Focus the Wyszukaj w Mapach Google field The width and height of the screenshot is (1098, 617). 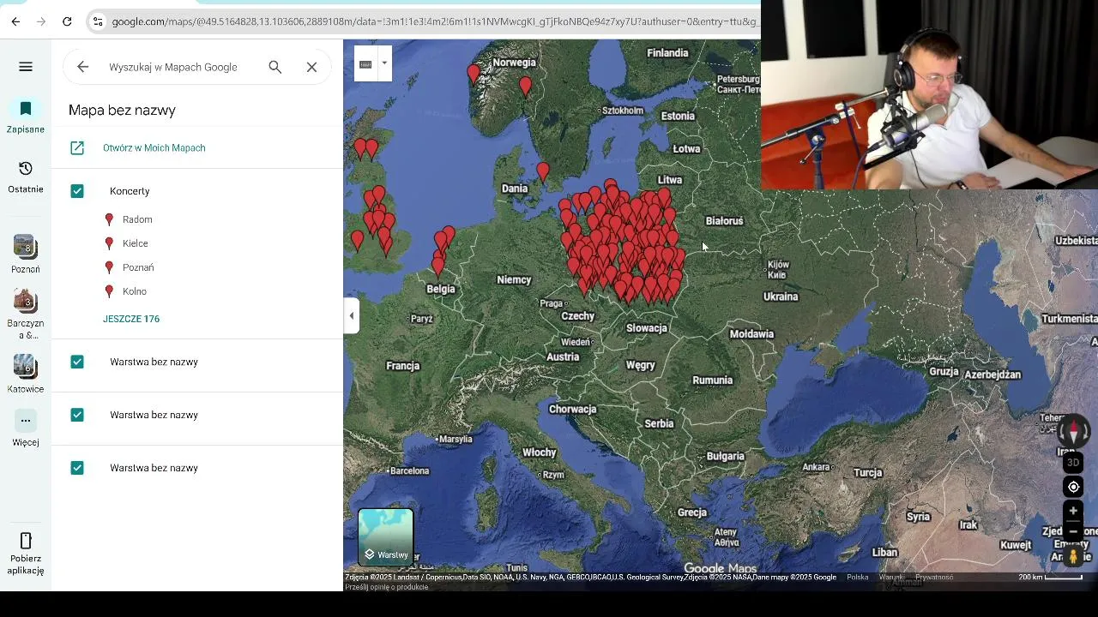[x=173, y=67]
